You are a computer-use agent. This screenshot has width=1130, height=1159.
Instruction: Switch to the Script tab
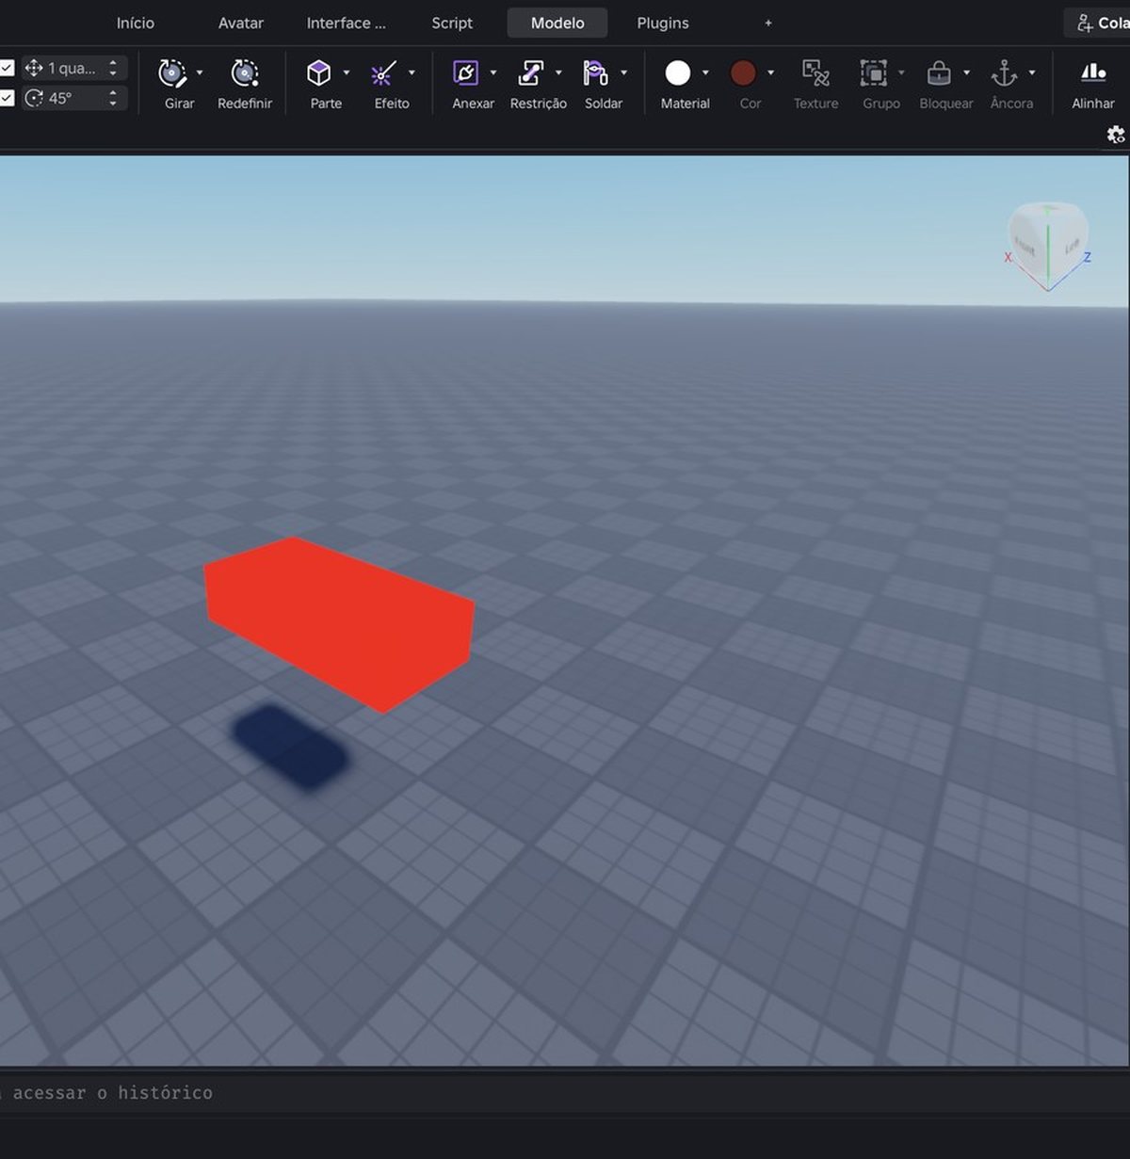(452, 23)
